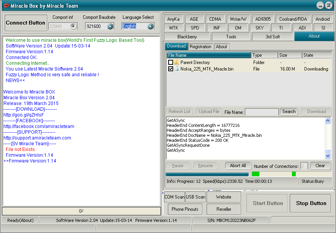Pause the current download

178,166
